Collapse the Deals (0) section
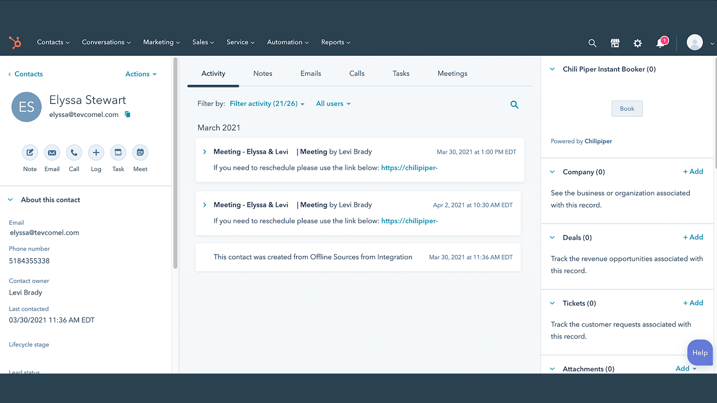Viewport: 717px width, 403px height. click(552, 237)
